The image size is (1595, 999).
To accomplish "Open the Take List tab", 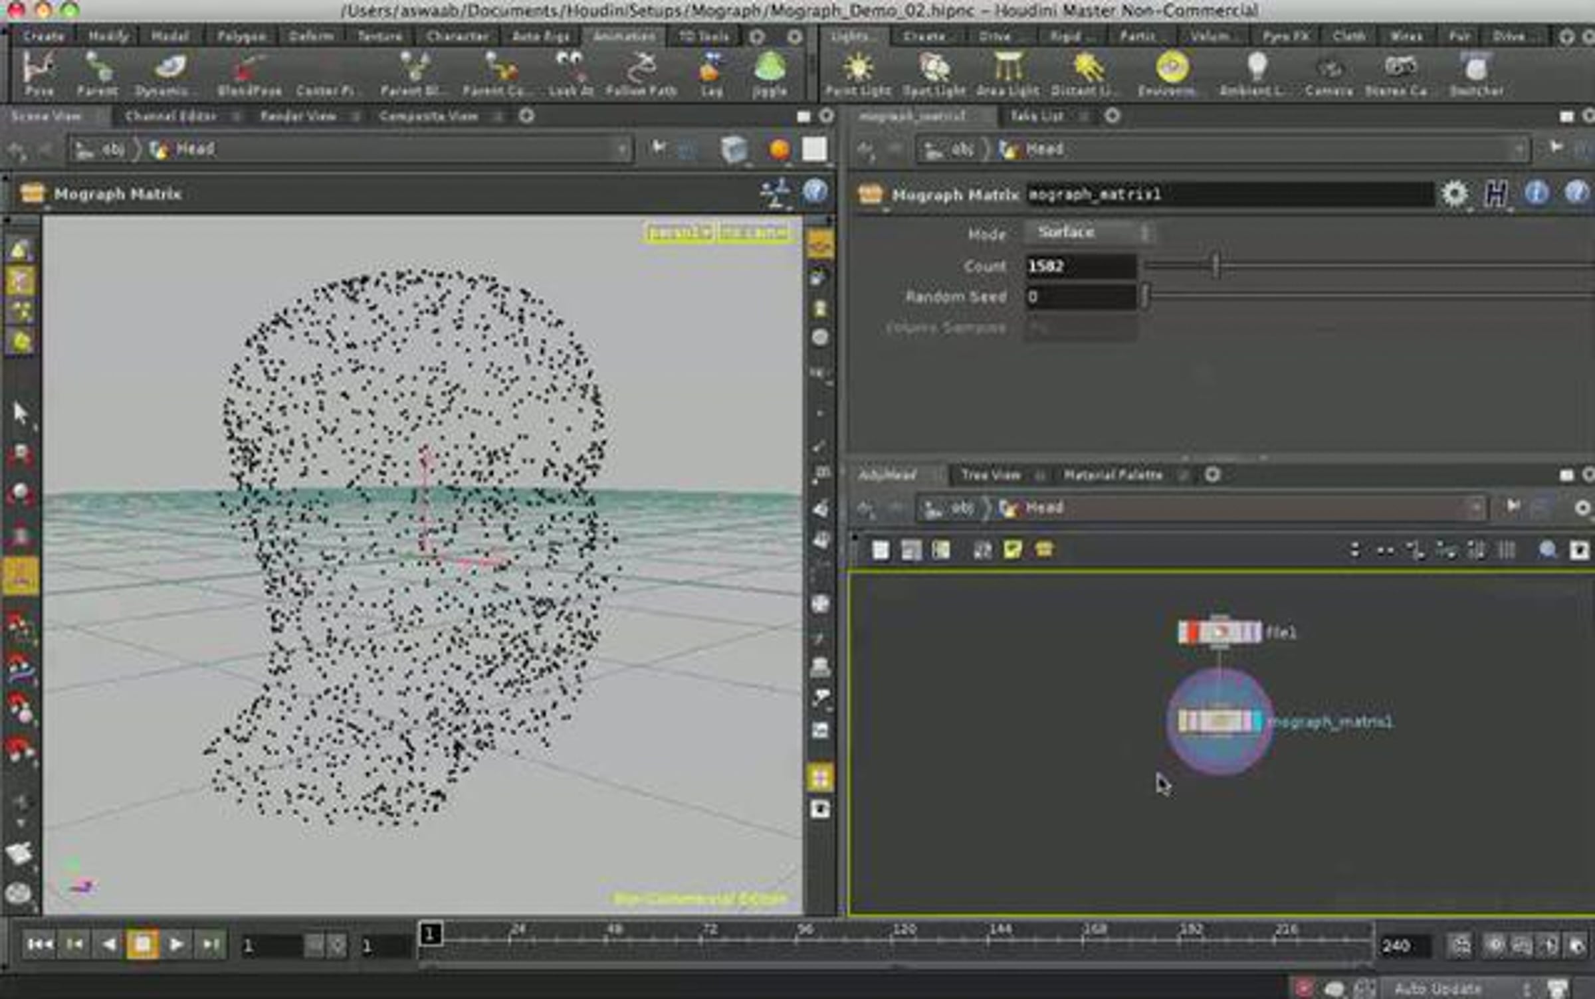I will [x=1036, y=116].
